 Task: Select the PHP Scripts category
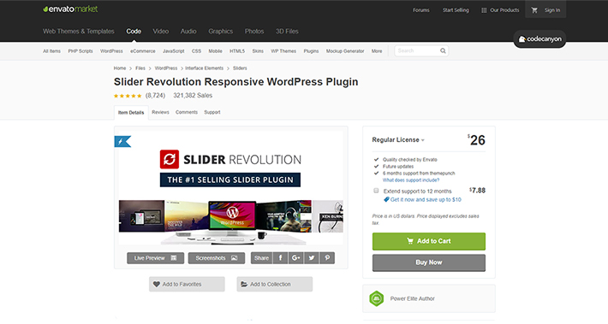[80, 51]
